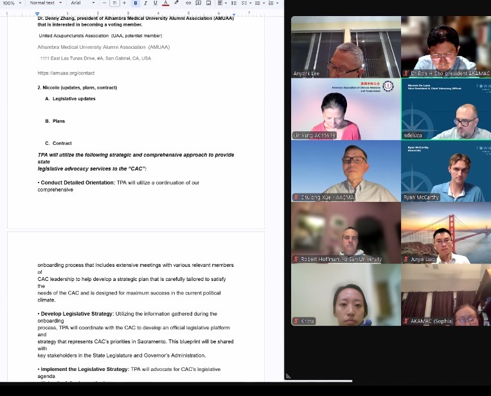
Task: Click the insert image icon
Action: (x=208, y=3)
